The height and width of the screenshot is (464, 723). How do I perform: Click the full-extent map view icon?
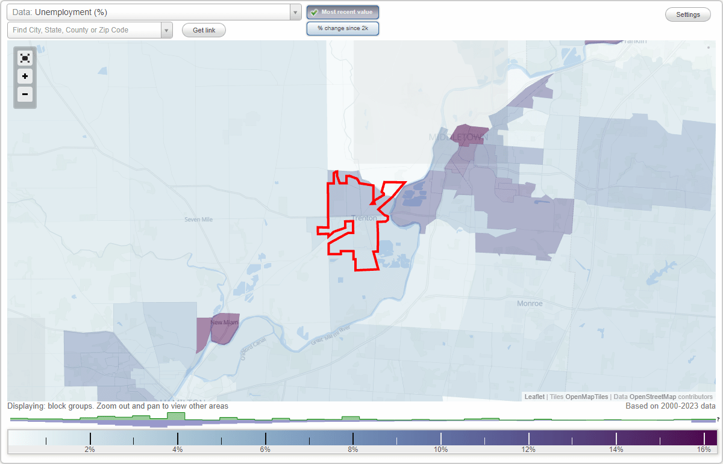(x=25, y=58)
